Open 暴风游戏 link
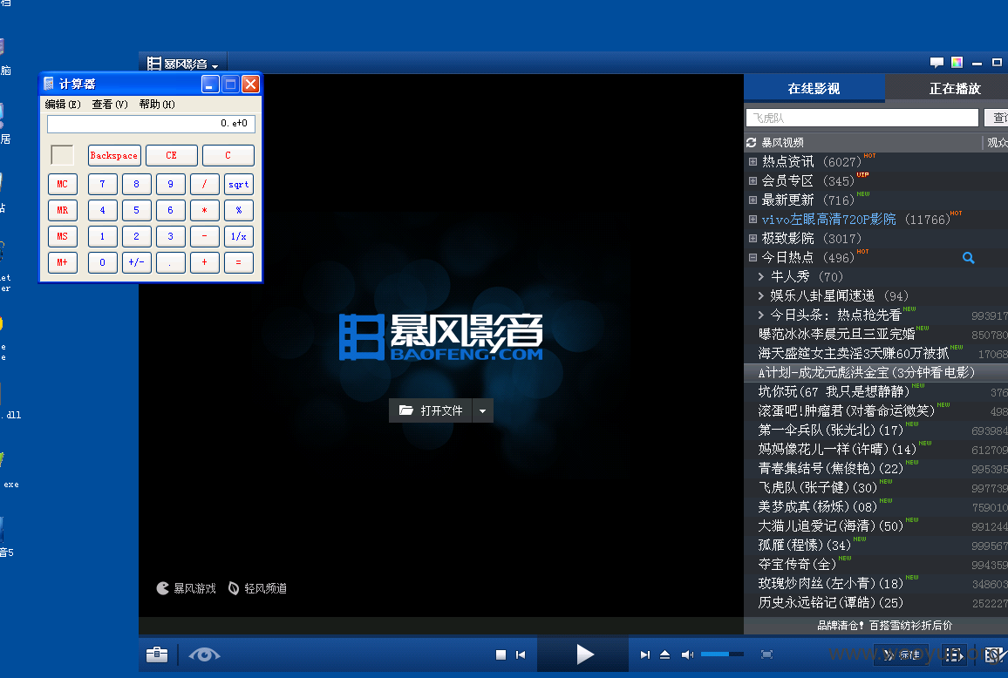Screen dimensions: 1008x678 187,588
